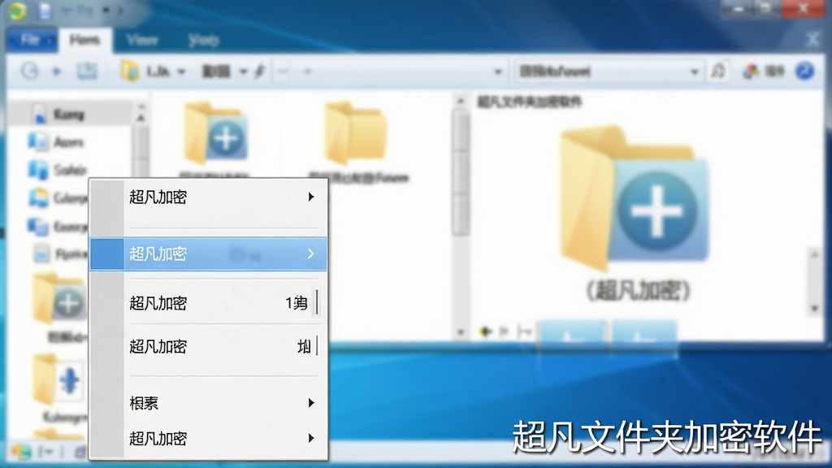Click the 超凡文件夹加密软件 preview pane heading
This screenshot has width=832, height=468.
[529, 102]
